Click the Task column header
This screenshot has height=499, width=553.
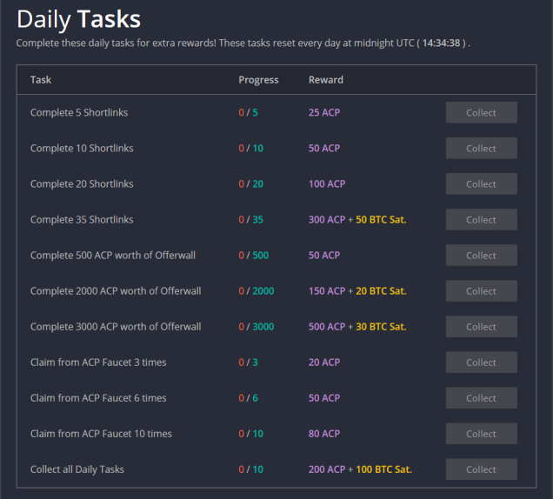[41, 80]
